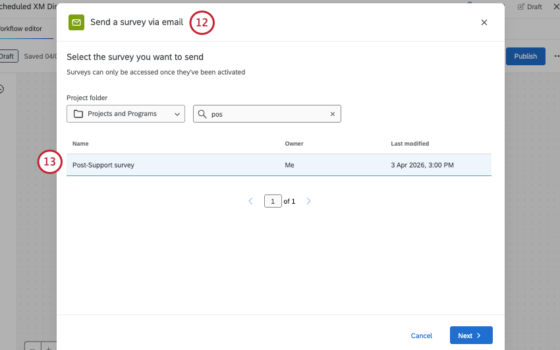Click the folder icon in Project folder
Viewport: 560px width, 350px height.
click(x=78, y=114)
